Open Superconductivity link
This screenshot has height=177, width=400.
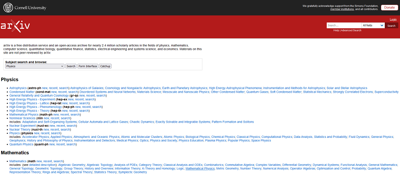click(386, 91)
